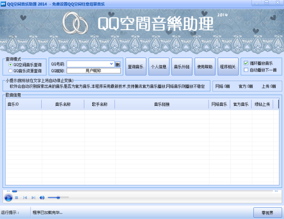
Task: Click the playback seek bar thumb
Action: point(14,191)
